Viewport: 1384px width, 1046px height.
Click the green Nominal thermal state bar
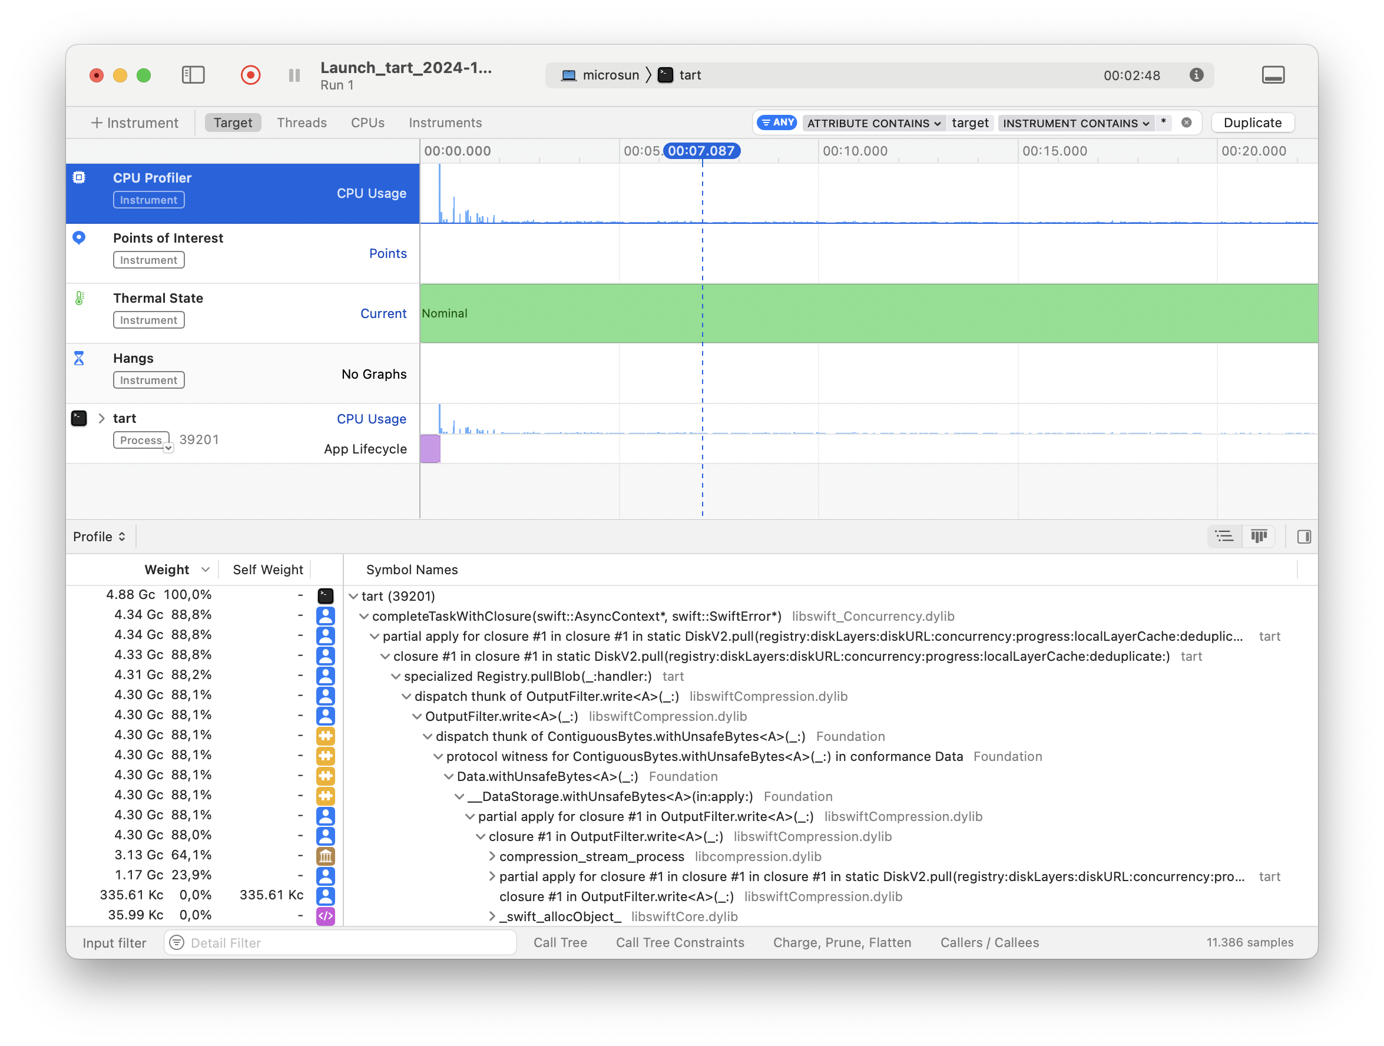869,313
